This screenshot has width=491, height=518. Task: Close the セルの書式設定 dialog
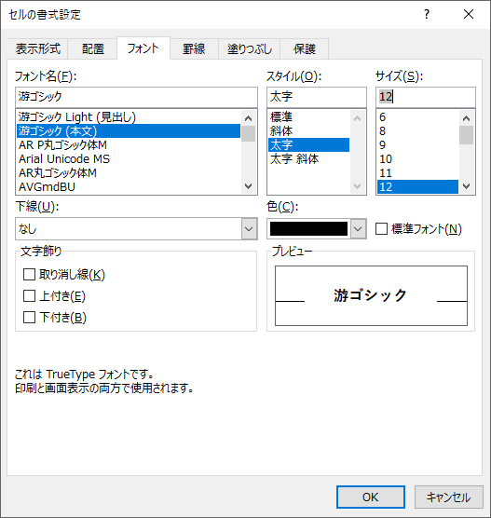[x=469, y=14]
